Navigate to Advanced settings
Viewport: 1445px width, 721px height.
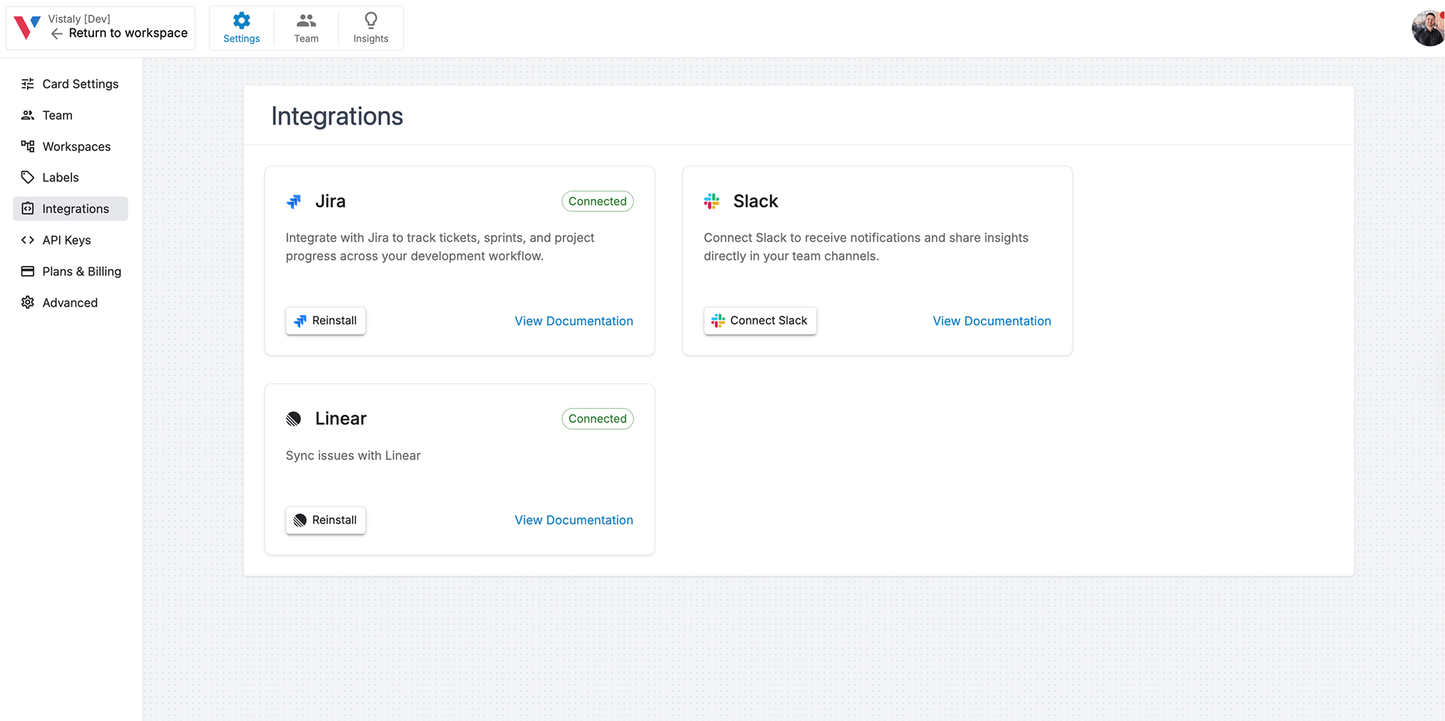click(69, 302)
